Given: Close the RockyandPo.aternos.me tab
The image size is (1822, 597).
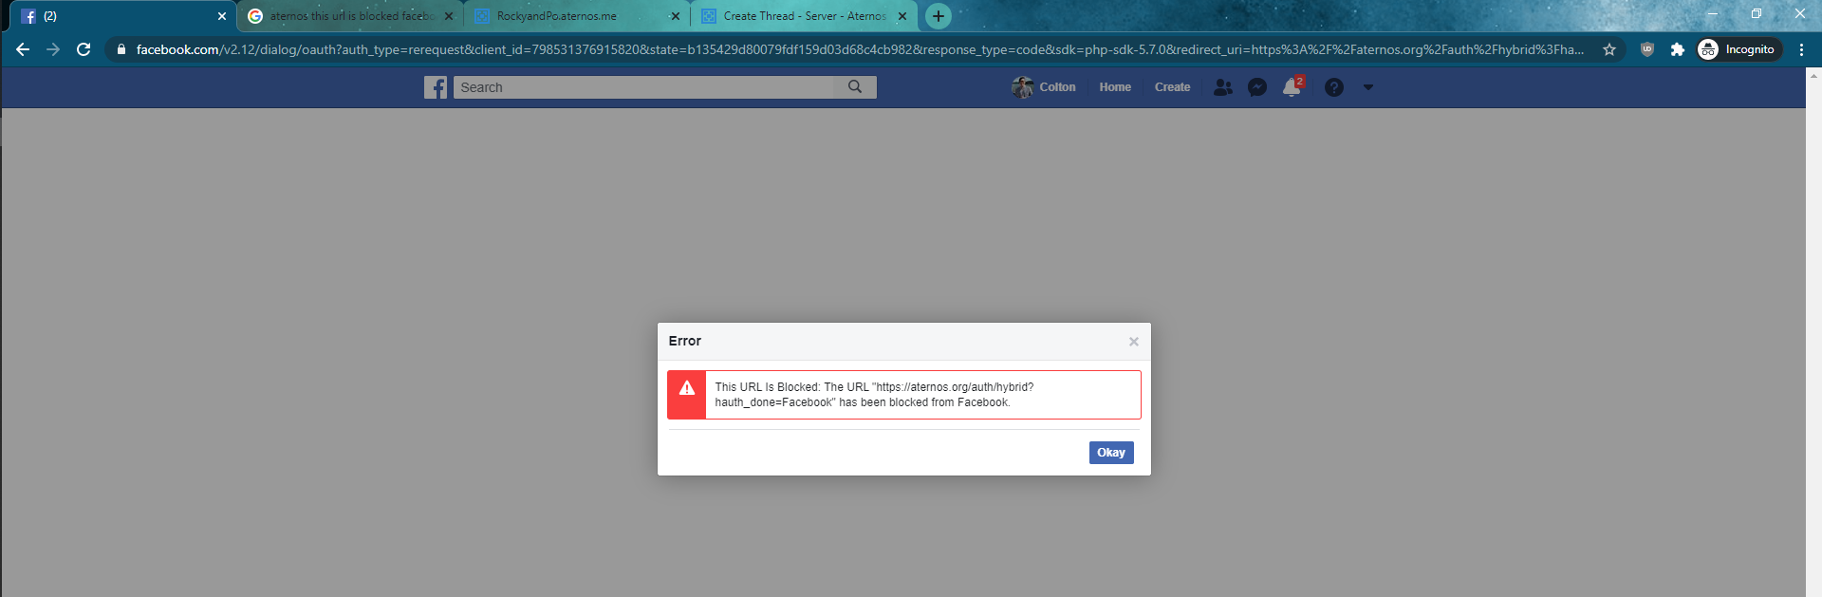Looking at the screenshot, I should pyautogui.click(x=676, y=16).
